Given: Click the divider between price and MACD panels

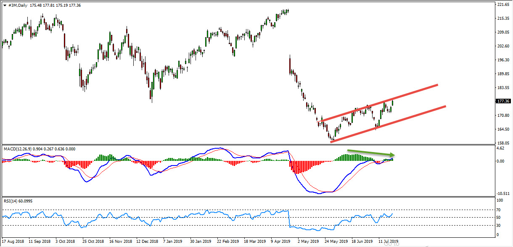Looking at the screenshot, I should click(252, 145).
